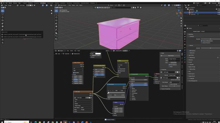This screenshot has height=123, width=220.
Task: Activate the Annotate tool in the 3D viewport
Action: [x=56, y=30]
